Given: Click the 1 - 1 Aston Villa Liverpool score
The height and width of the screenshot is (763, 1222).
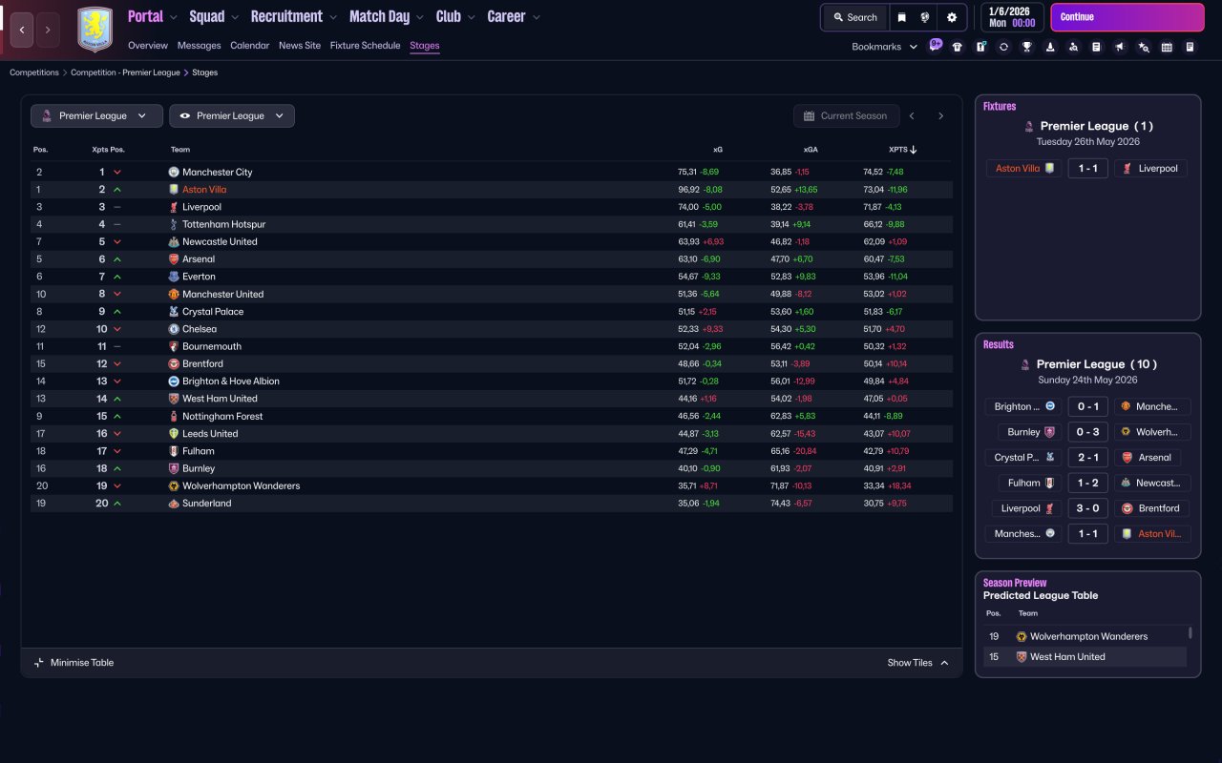Looking at the screenshot, I should (x=1087, y=168).
